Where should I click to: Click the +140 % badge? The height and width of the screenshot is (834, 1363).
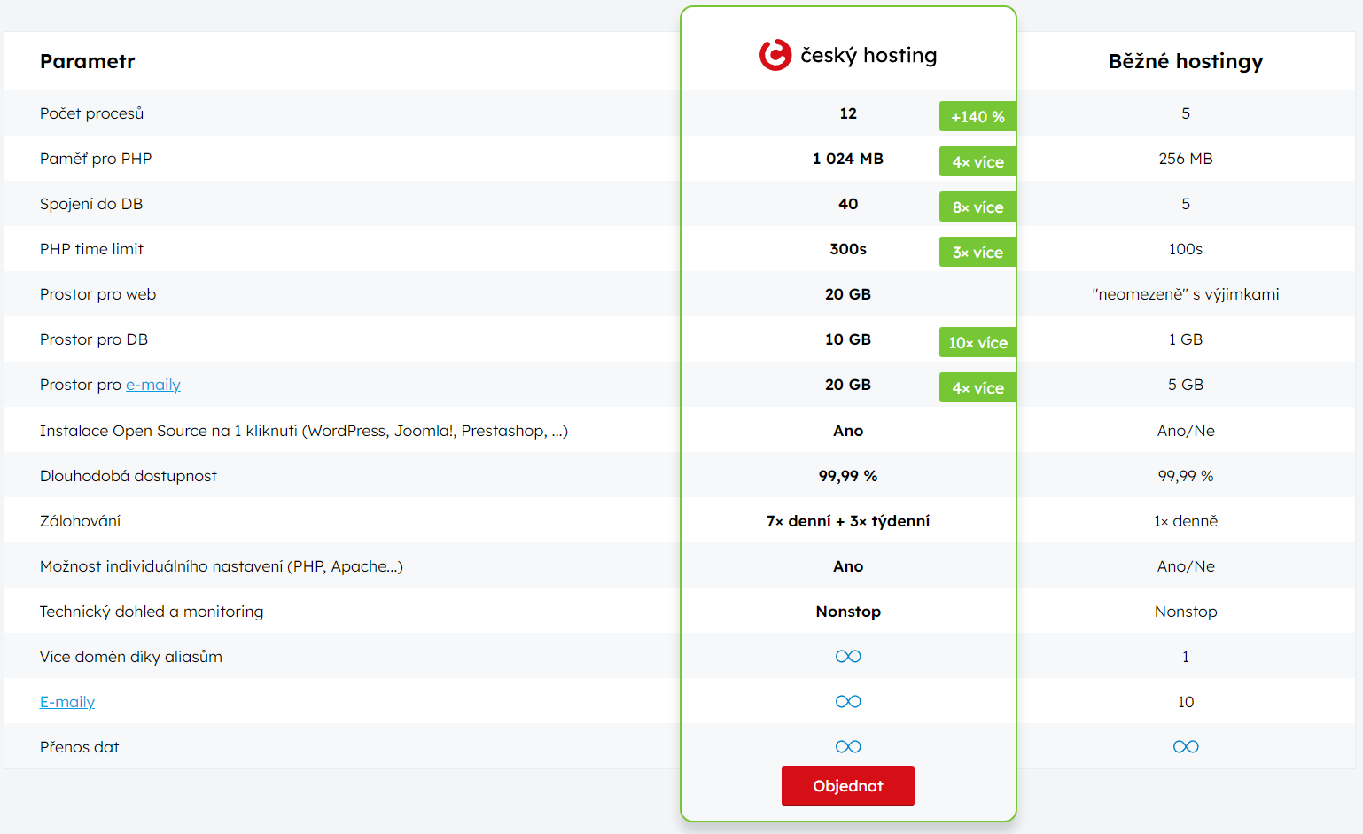[x=977, y=117]
